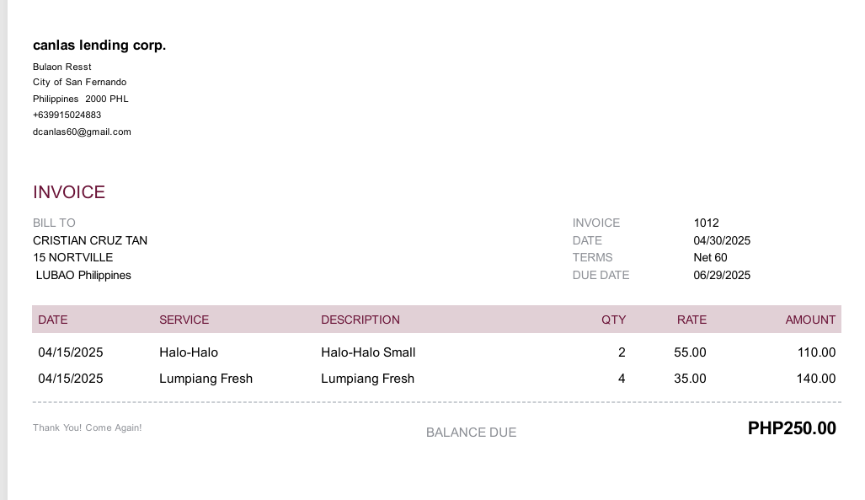Select invoice number 1012
The height and width of the screenshot is (500, 865).
706,223
